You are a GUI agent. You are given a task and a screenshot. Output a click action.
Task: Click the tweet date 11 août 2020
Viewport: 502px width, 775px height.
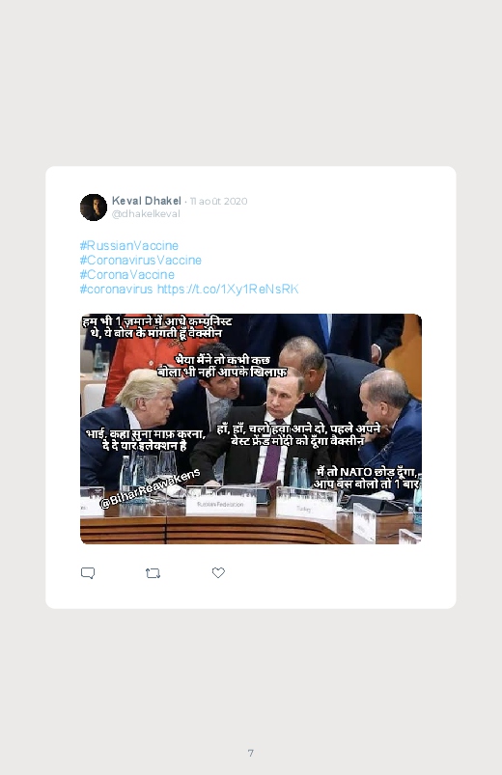coord(218,201)
